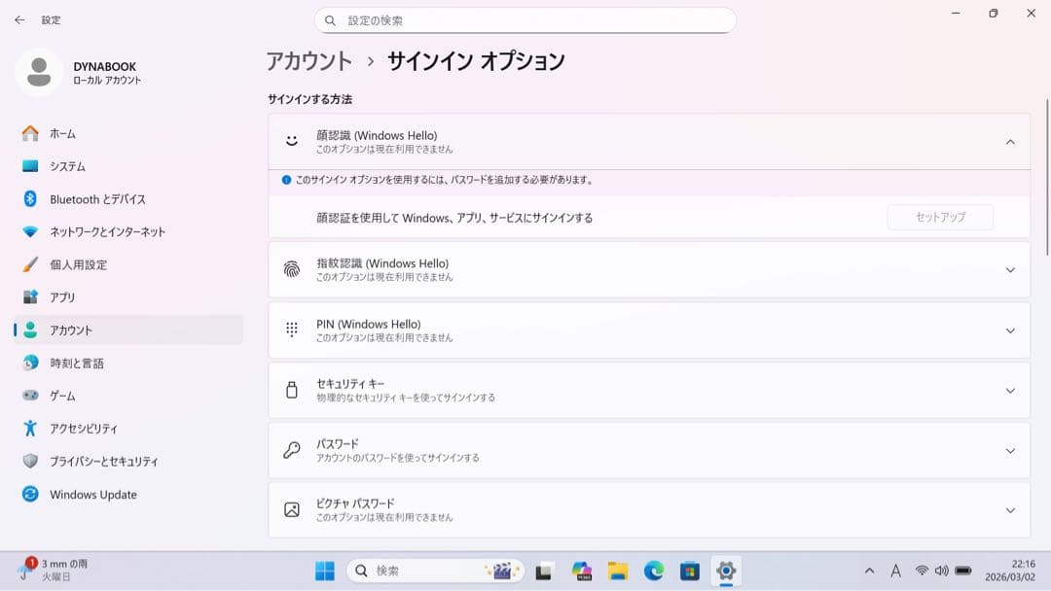Click the clock showing 22:16
Screen dimensions: 1051x591
coord(1009,571)
